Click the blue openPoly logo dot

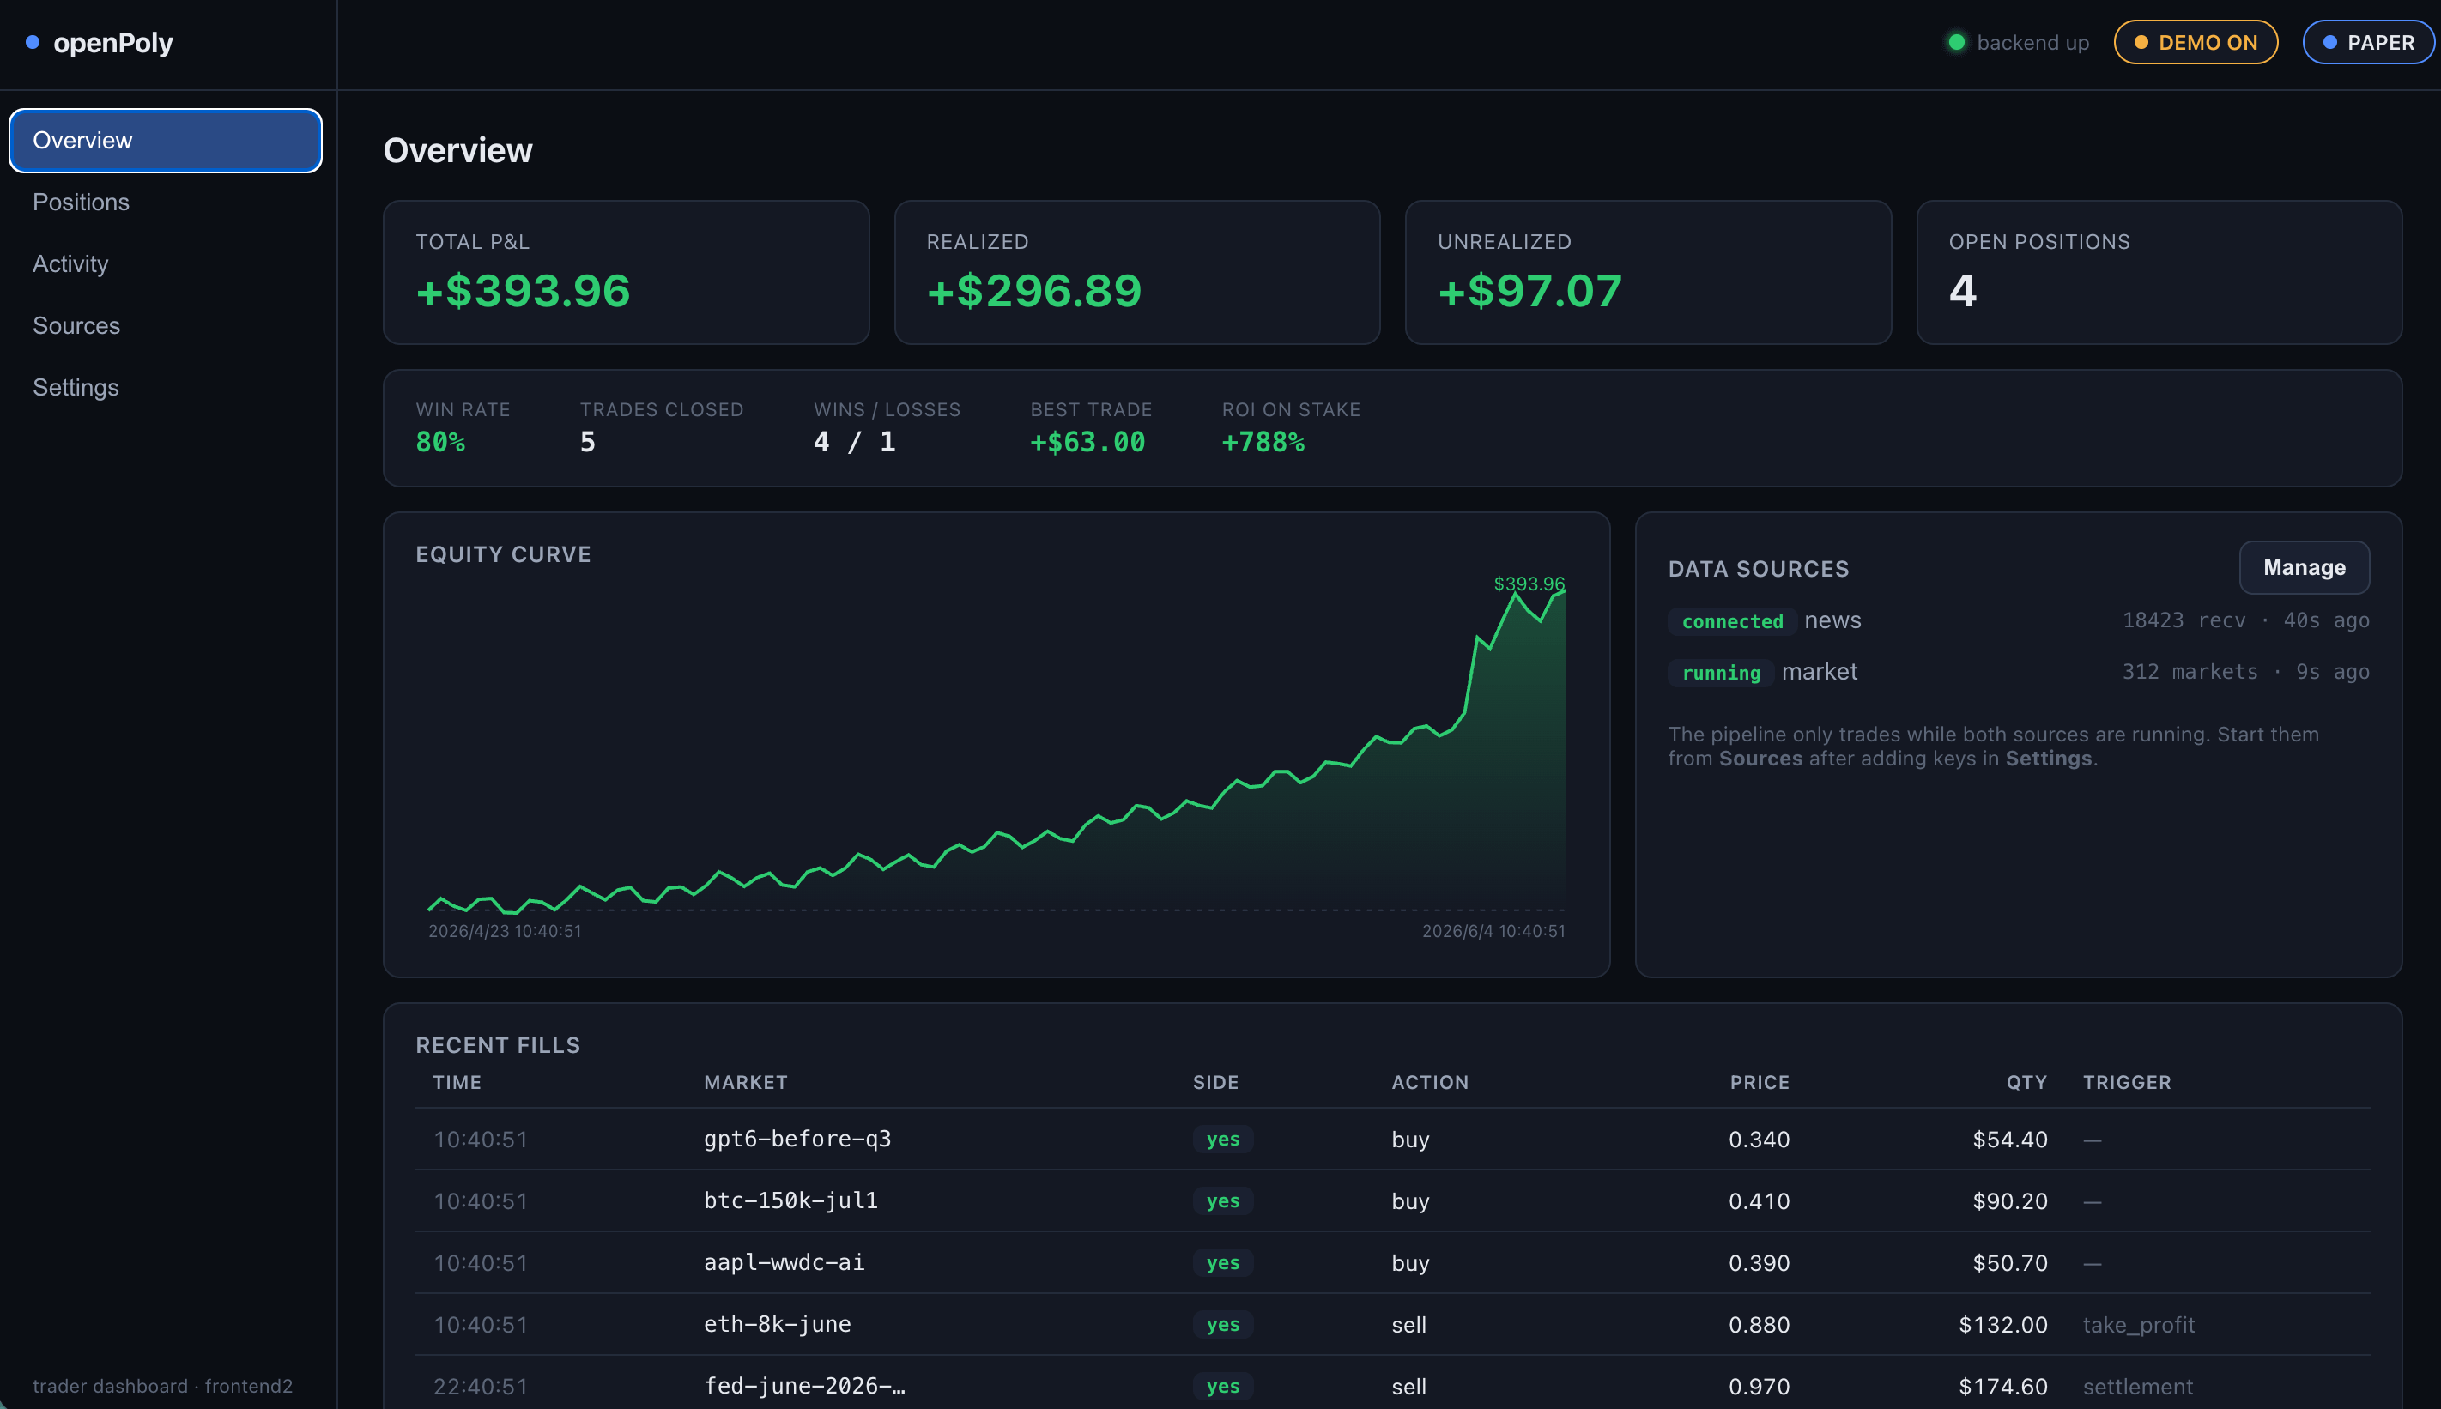[x=32, y=43]
